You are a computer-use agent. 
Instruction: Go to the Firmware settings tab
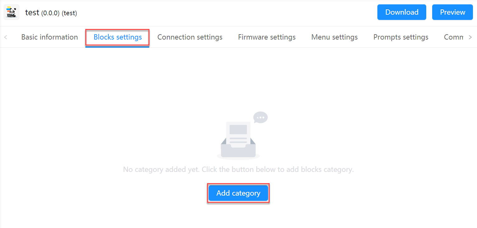point(267,37)
